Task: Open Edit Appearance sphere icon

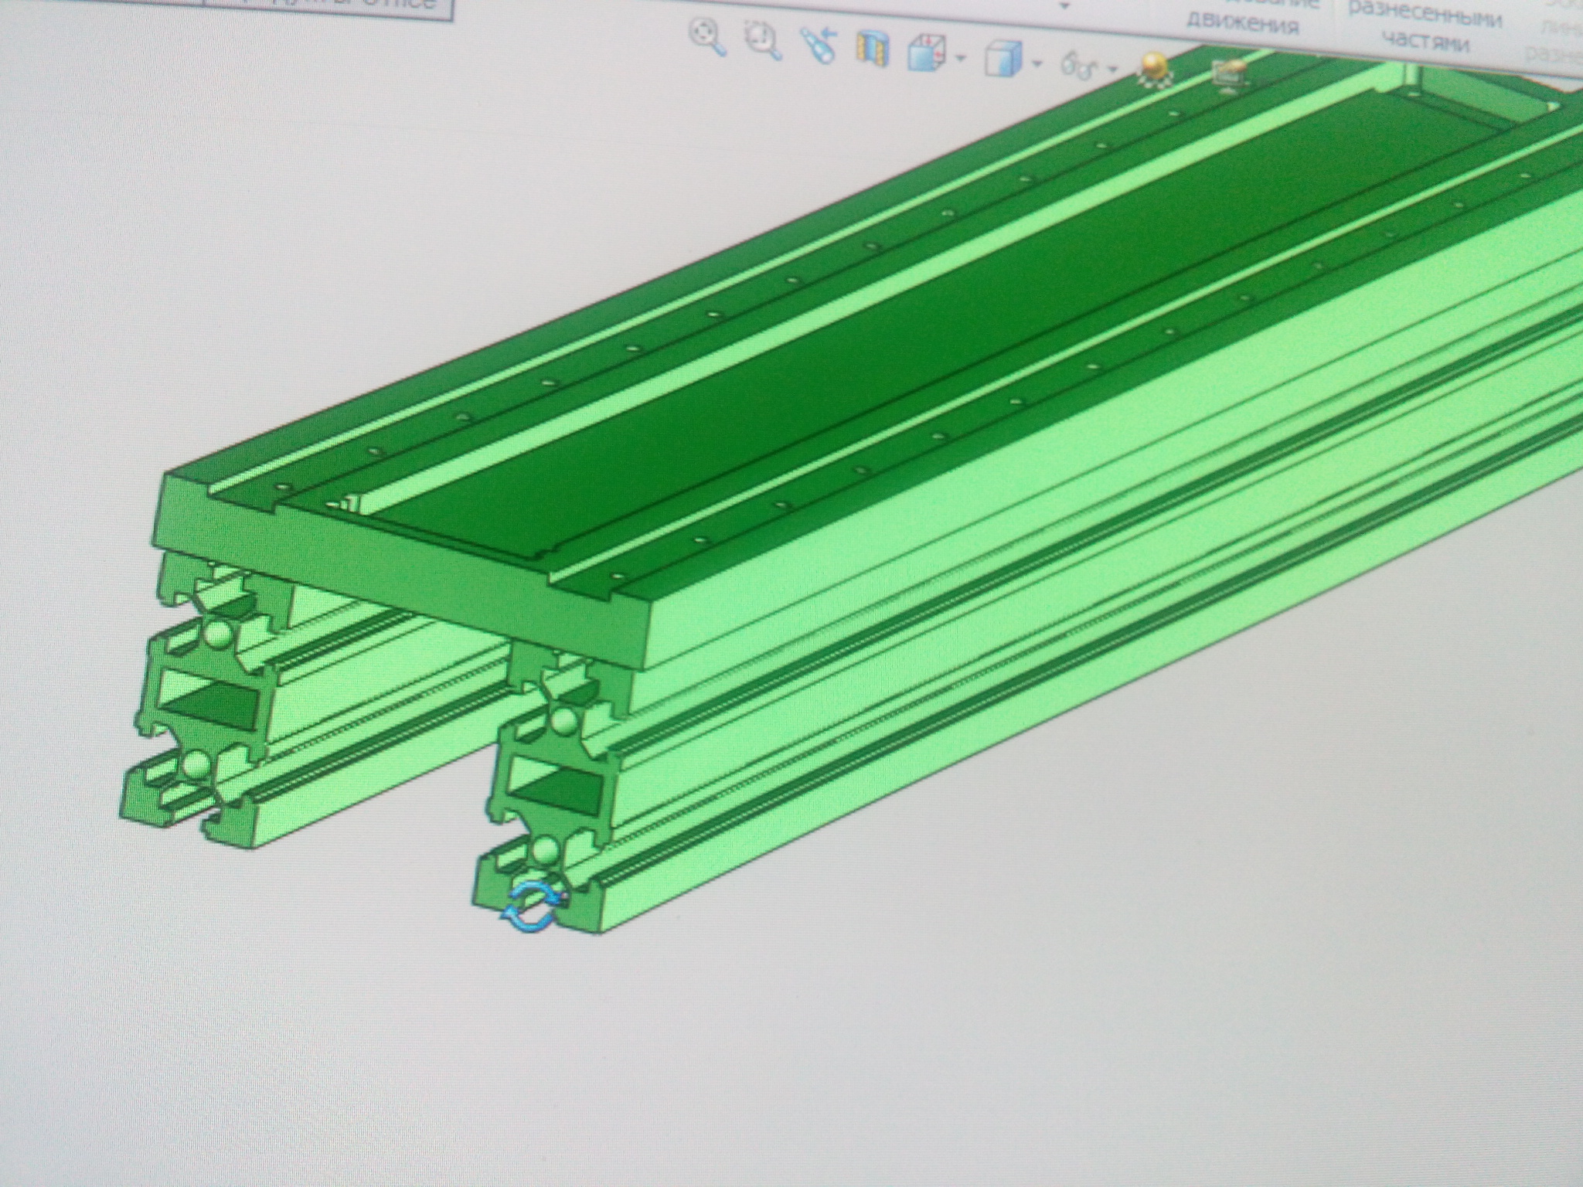Action: coord(1155,67)
